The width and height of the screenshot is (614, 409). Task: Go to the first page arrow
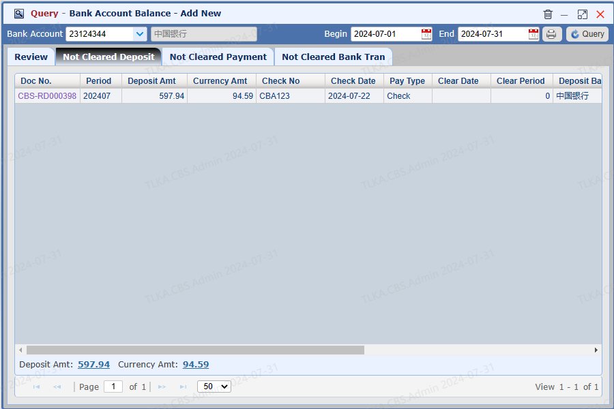click(x=36, y=387)
